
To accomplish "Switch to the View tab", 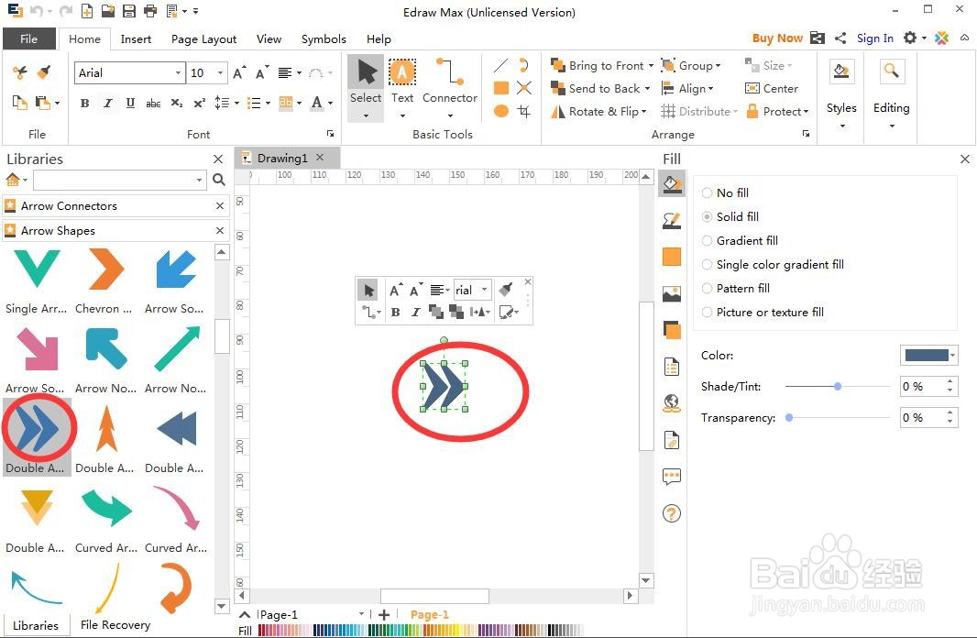I will point(269,38).
